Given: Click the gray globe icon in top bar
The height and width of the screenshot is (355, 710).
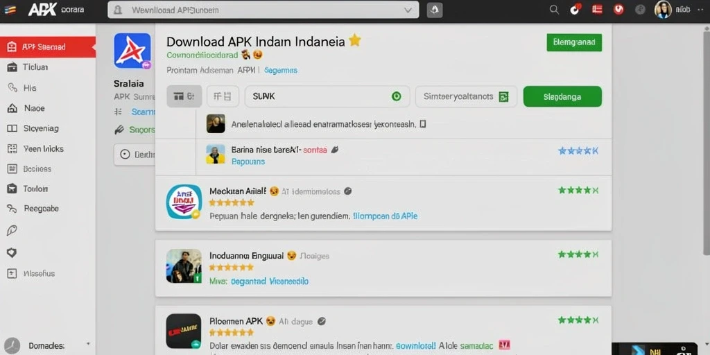Looking at the screenshot, I should click(x=640, y=10).
